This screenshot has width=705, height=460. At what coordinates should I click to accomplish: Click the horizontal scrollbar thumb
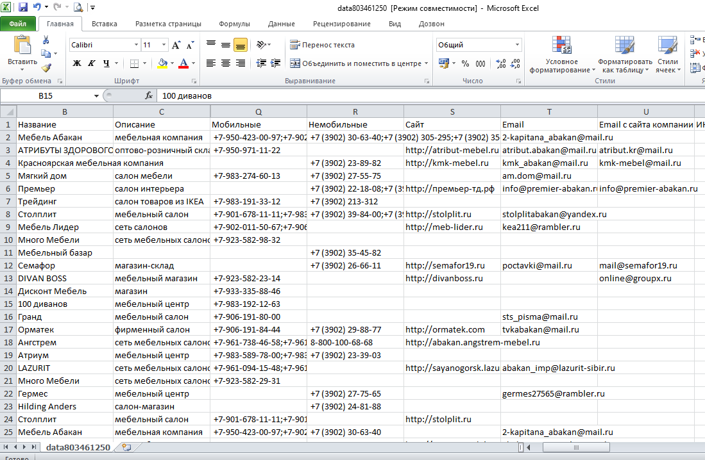576,447
